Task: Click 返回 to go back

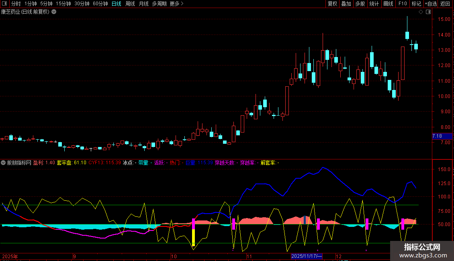Action: [x=445, y=4]
